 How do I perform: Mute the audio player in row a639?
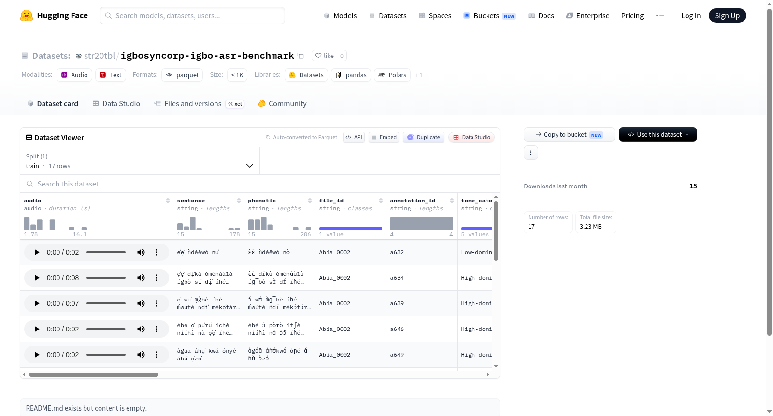(x=141, y=303)
